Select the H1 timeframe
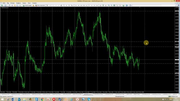This screenshot has height=101, width=180. point(87,5)
